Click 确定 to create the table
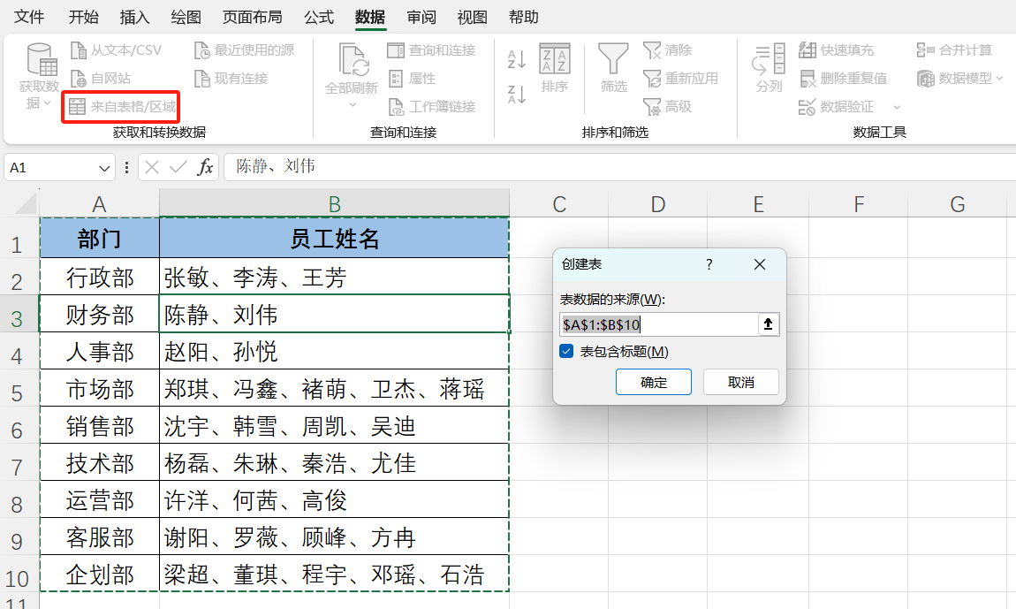 click(x=653, y=382)
